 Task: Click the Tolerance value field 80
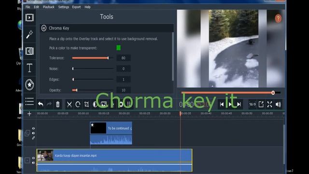(124, 58)
